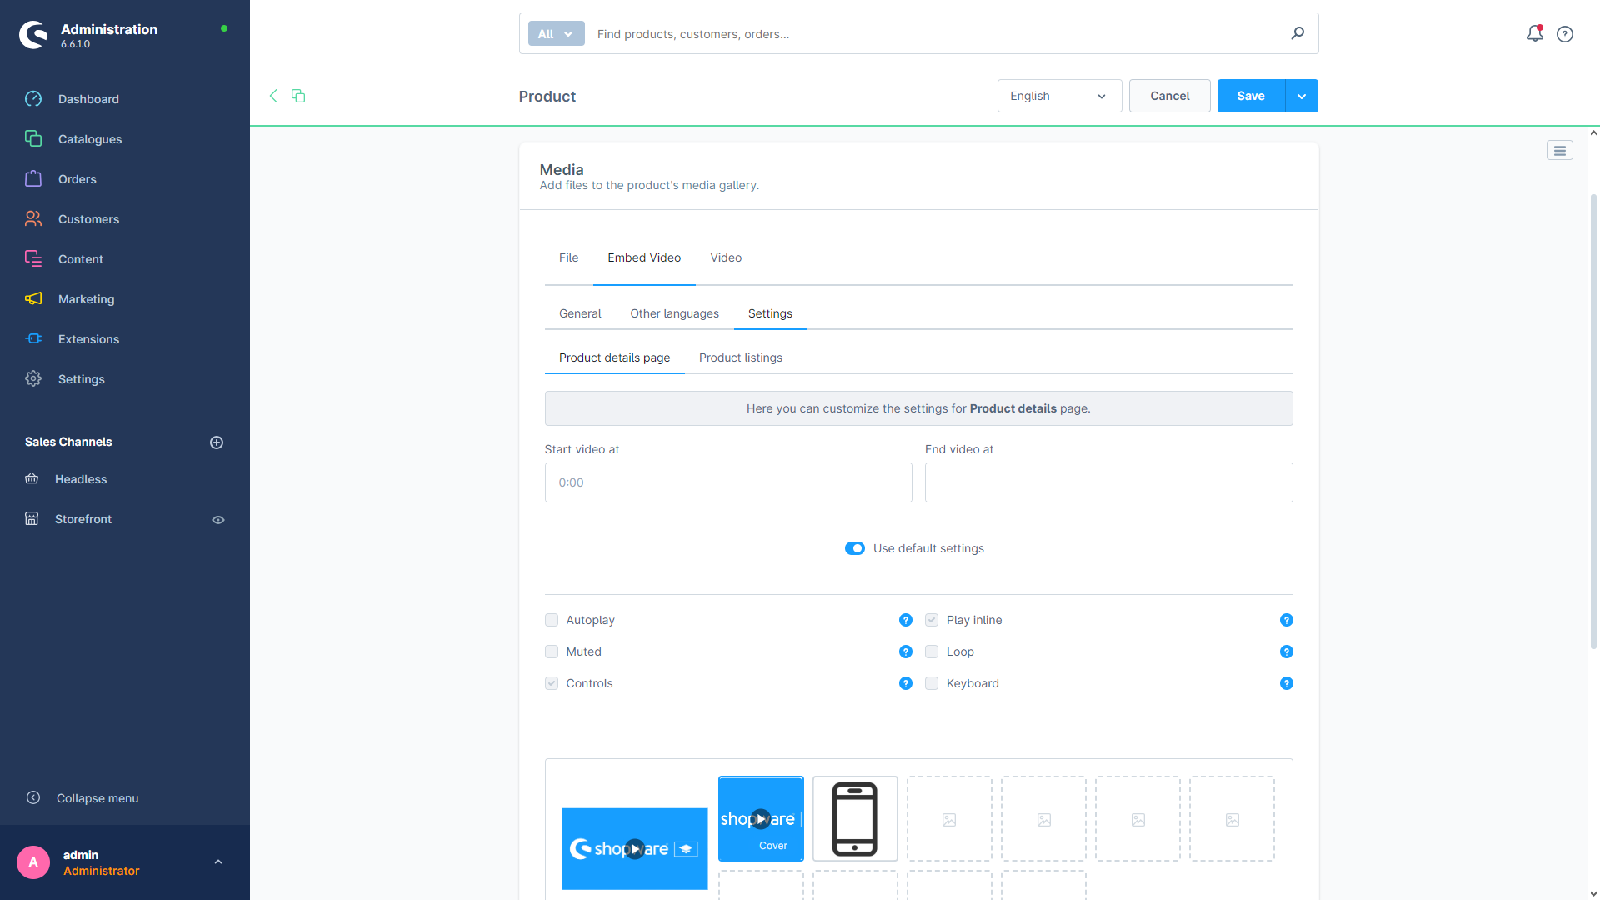Show help tooltip for Loop
The image size is (1600, 900).
[x=1287, y=652]
